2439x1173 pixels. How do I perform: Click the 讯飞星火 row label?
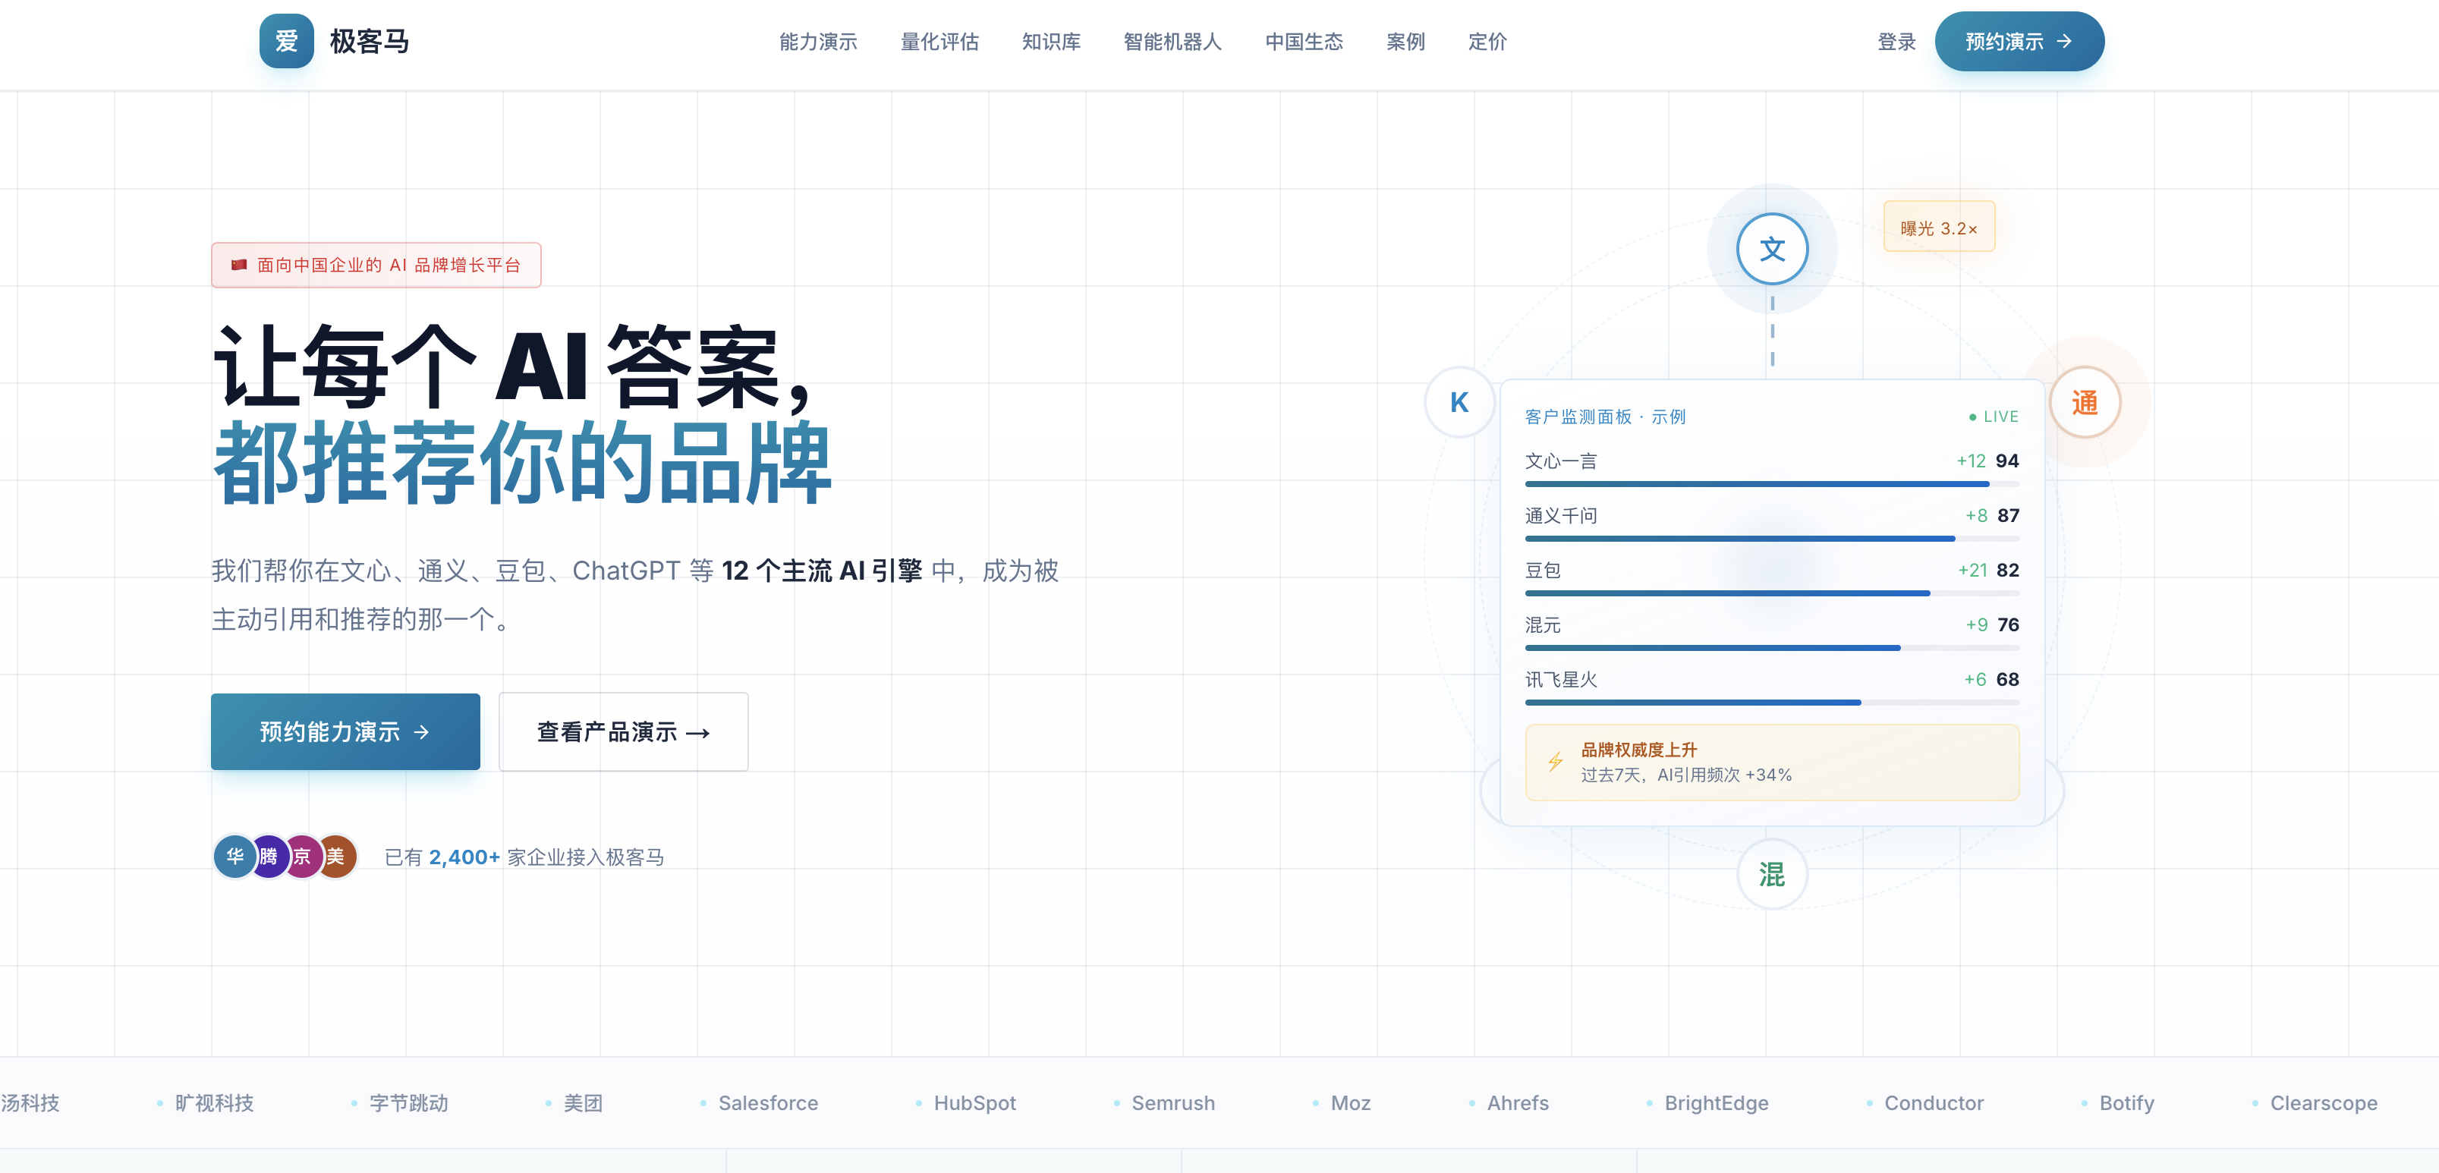(x=1560, y=680)
